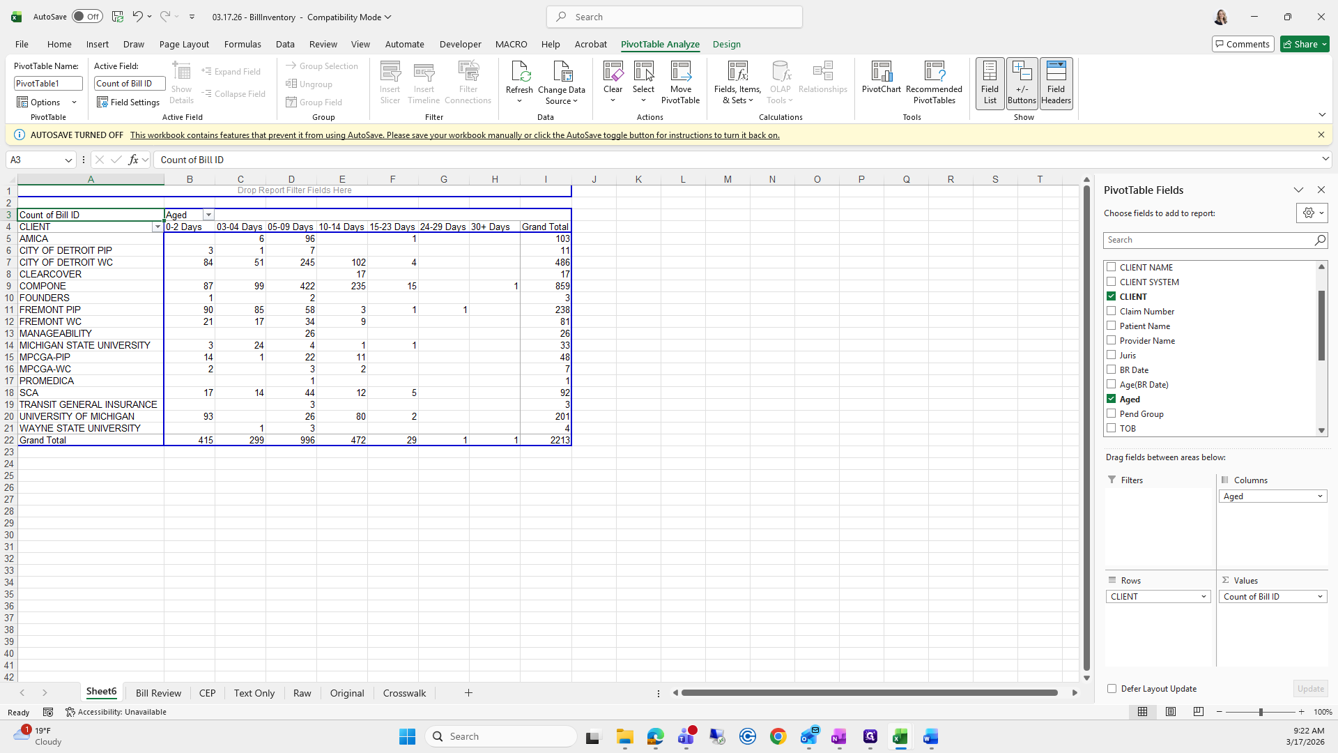Enable Defer Layout Update checkbox

[1112, 689]
